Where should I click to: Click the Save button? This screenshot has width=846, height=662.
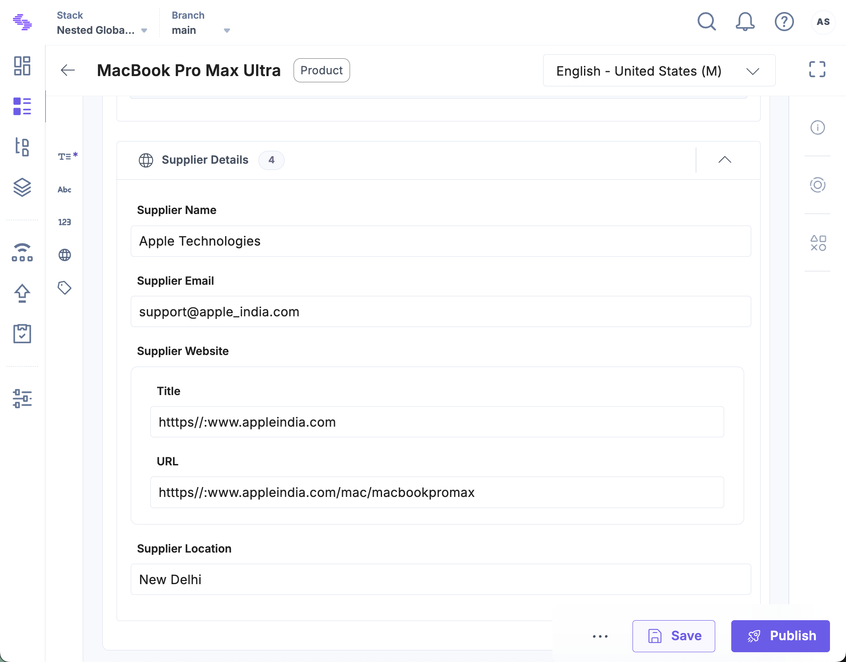(674, 636)
